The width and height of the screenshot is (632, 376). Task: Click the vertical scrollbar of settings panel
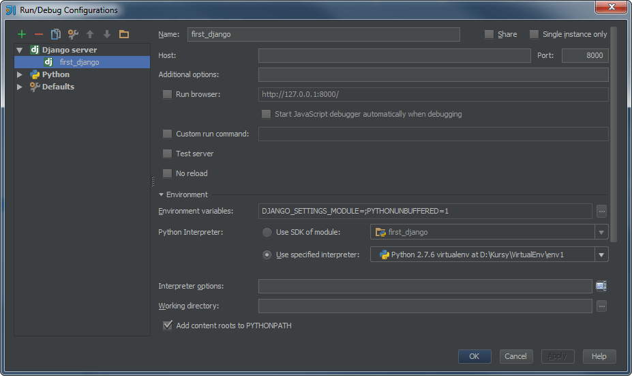[614, 134]
